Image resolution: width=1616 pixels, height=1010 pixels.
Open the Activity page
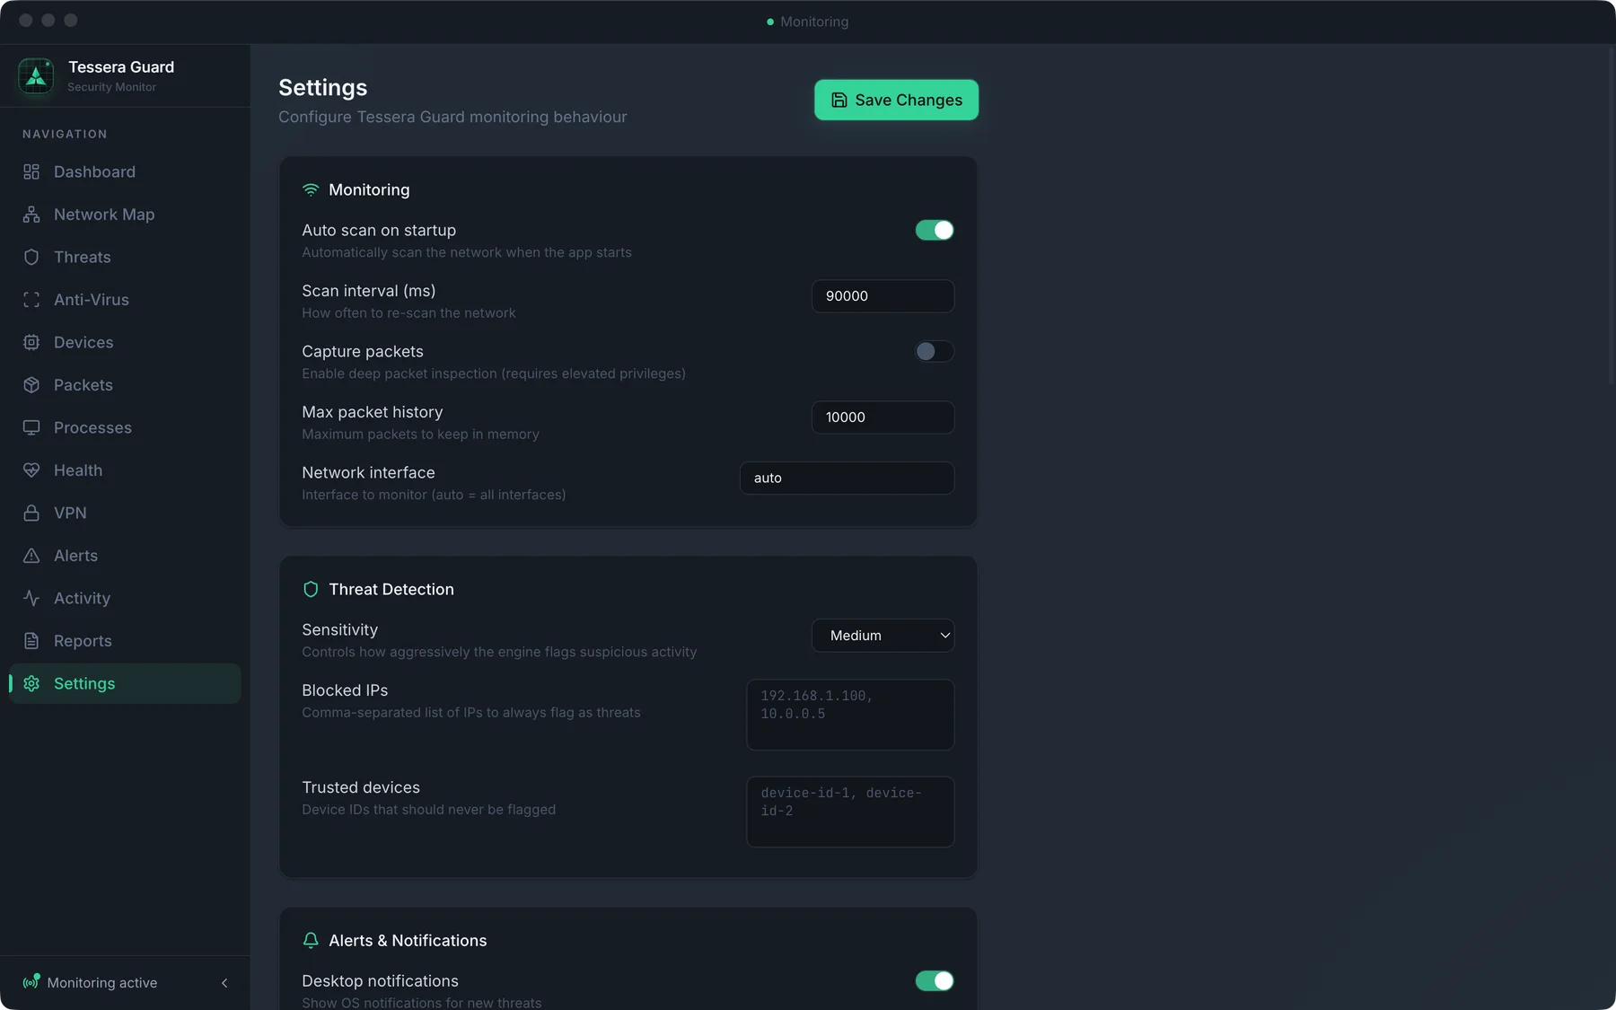click(125, 598)
